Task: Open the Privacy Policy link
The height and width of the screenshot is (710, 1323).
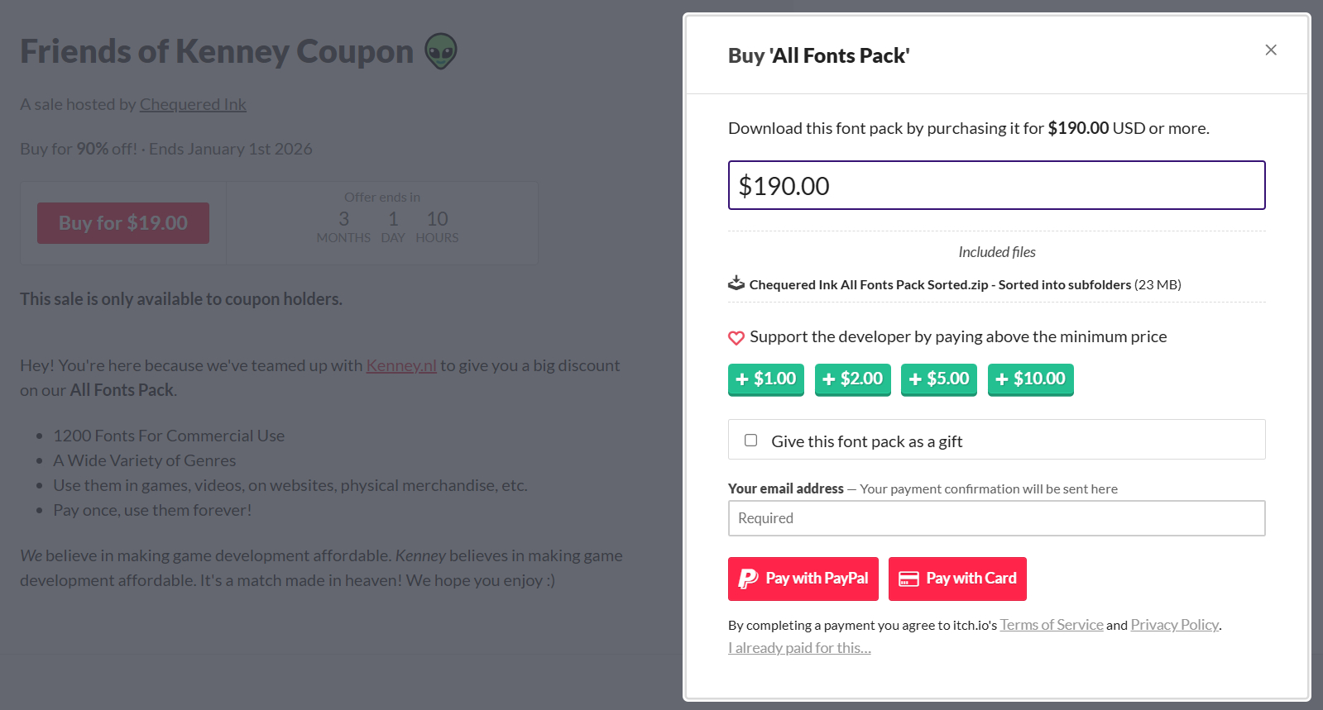Action: tap(1174, 625)
